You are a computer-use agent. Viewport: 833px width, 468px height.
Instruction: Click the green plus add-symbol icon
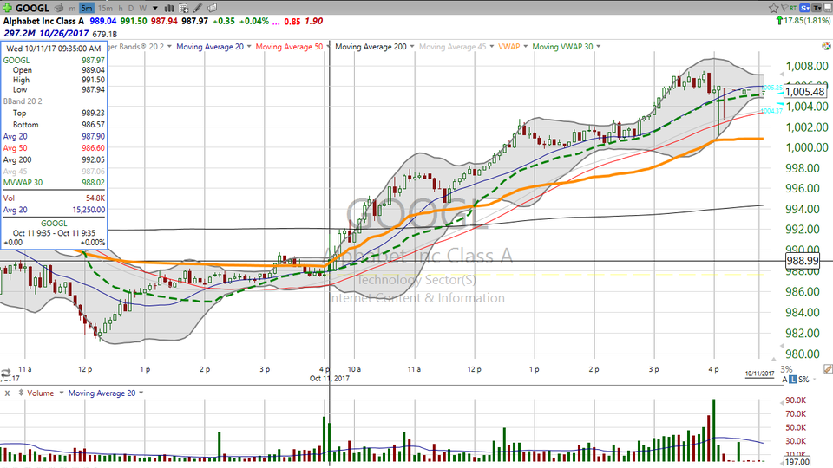tap(7, 8)
